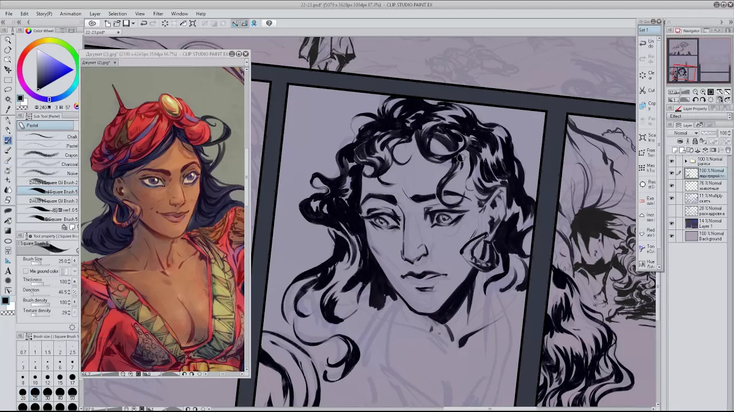Click the Brush Size stepper arrows
This screenshot has width=734, height=412.
[x=69, y=261]
